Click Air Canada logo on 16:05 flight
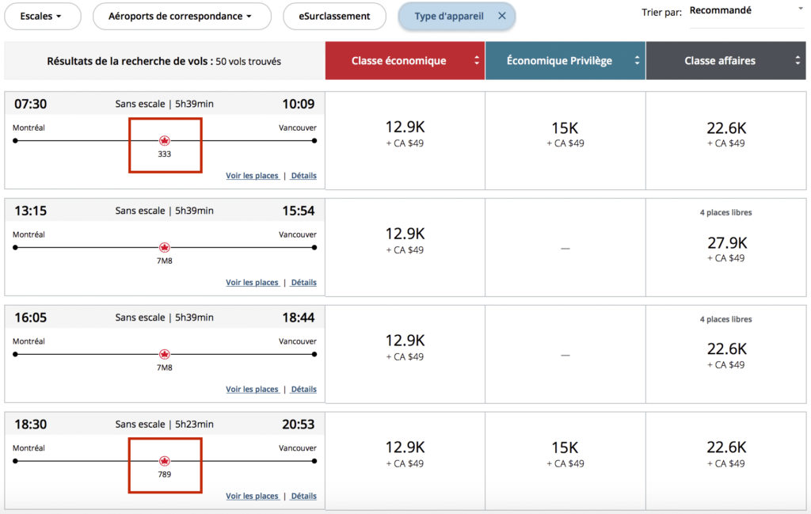The width and height of the screenshot is (811, 514). coord(165,354)
